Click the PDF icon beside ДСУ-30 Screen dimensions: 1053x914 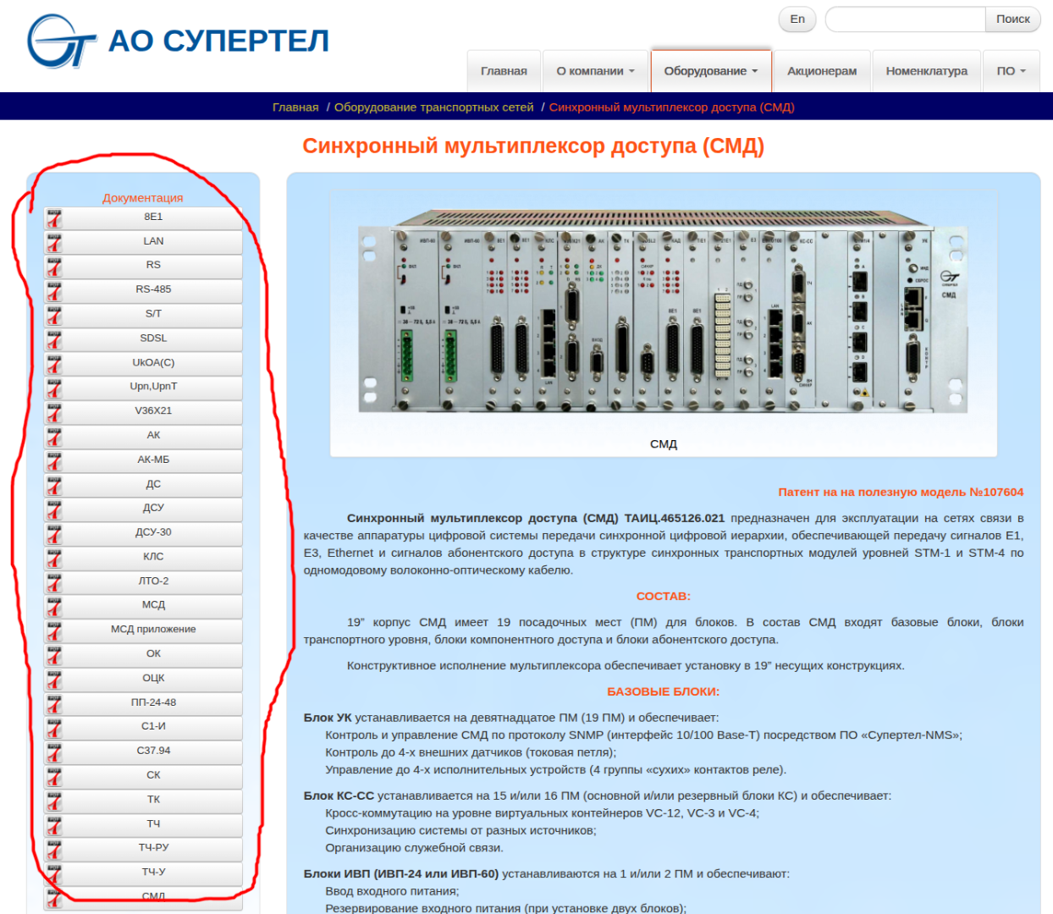coord(54,534)
